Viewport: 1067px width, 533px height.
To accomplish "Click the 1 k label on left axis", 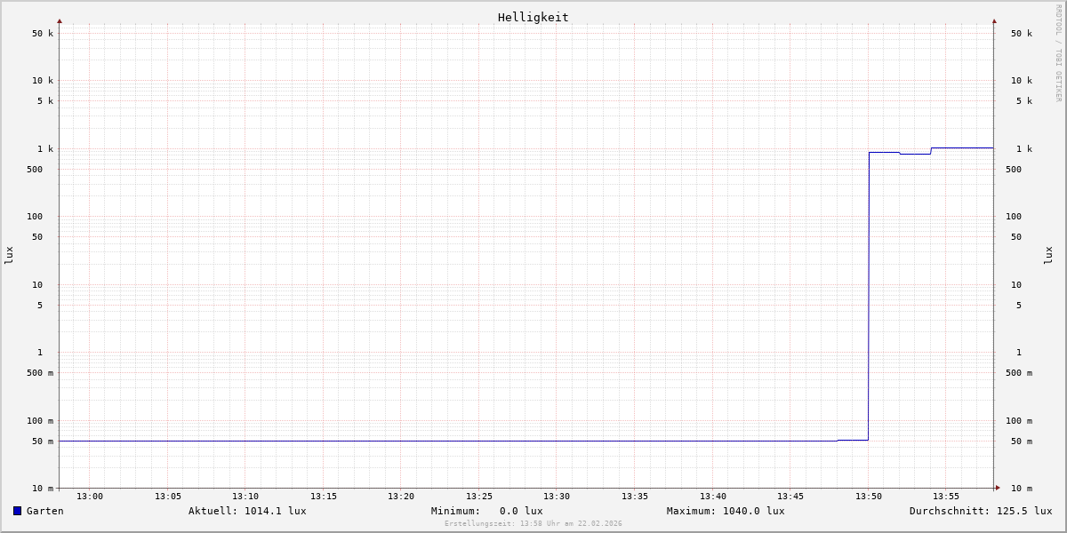I will [45, 149].
